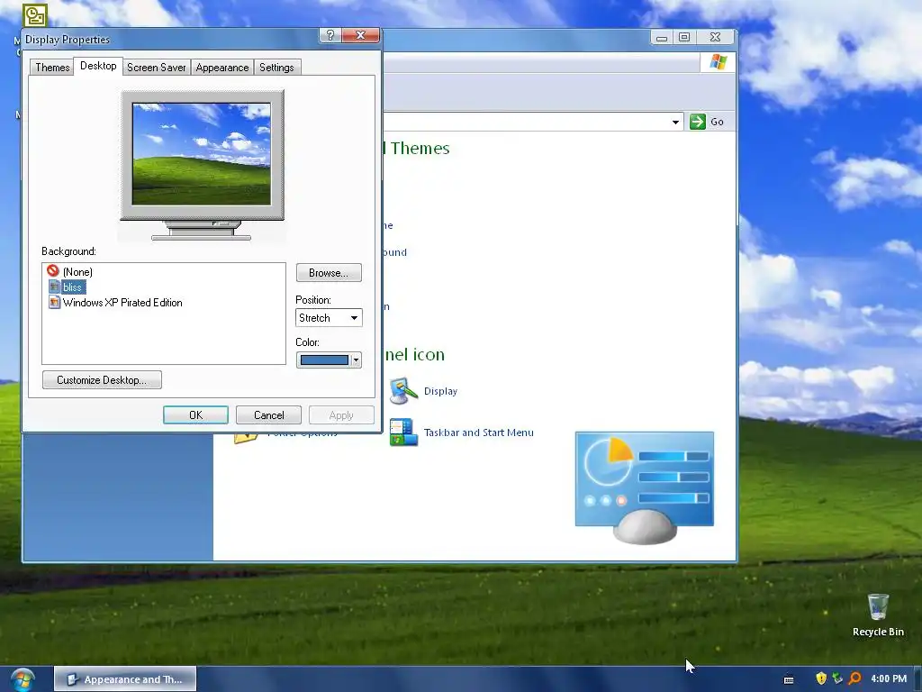Click the orange magnifier tray icon
This screenshot has width=922, height=692.
[x=855, y=678]
